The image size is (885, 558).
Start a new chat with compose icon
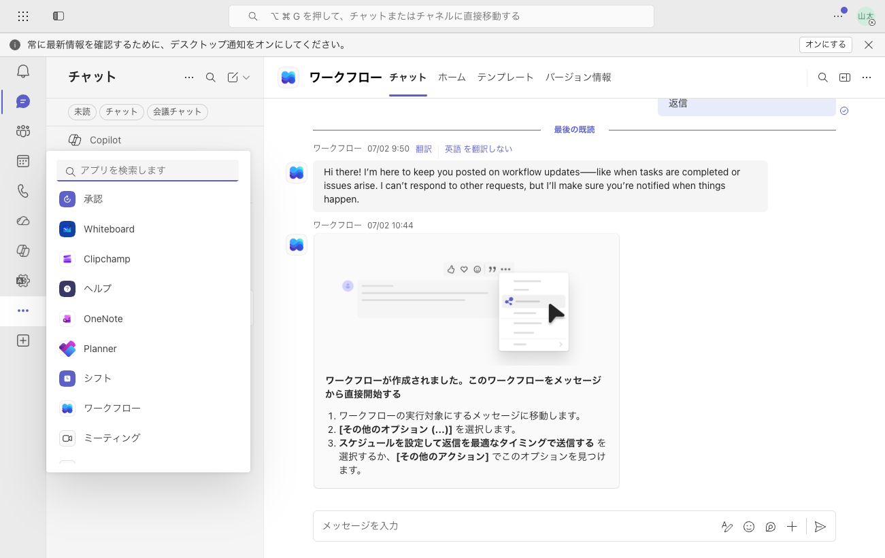click(233, 77)
